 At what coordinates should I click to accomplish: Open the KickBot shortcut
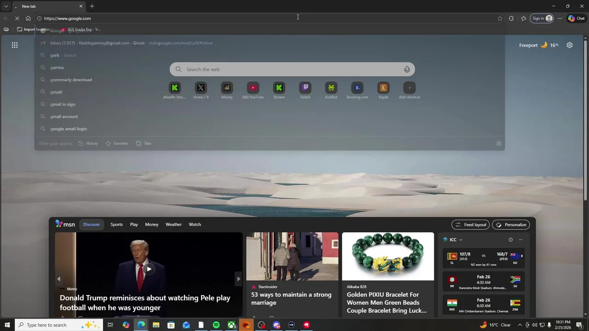(x=331, y=91)
